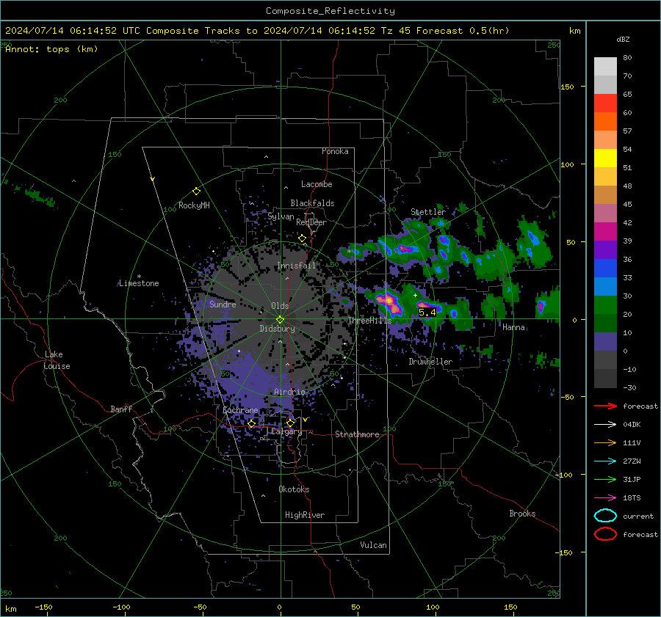Click the Strathmore town label

coord(357,434)
